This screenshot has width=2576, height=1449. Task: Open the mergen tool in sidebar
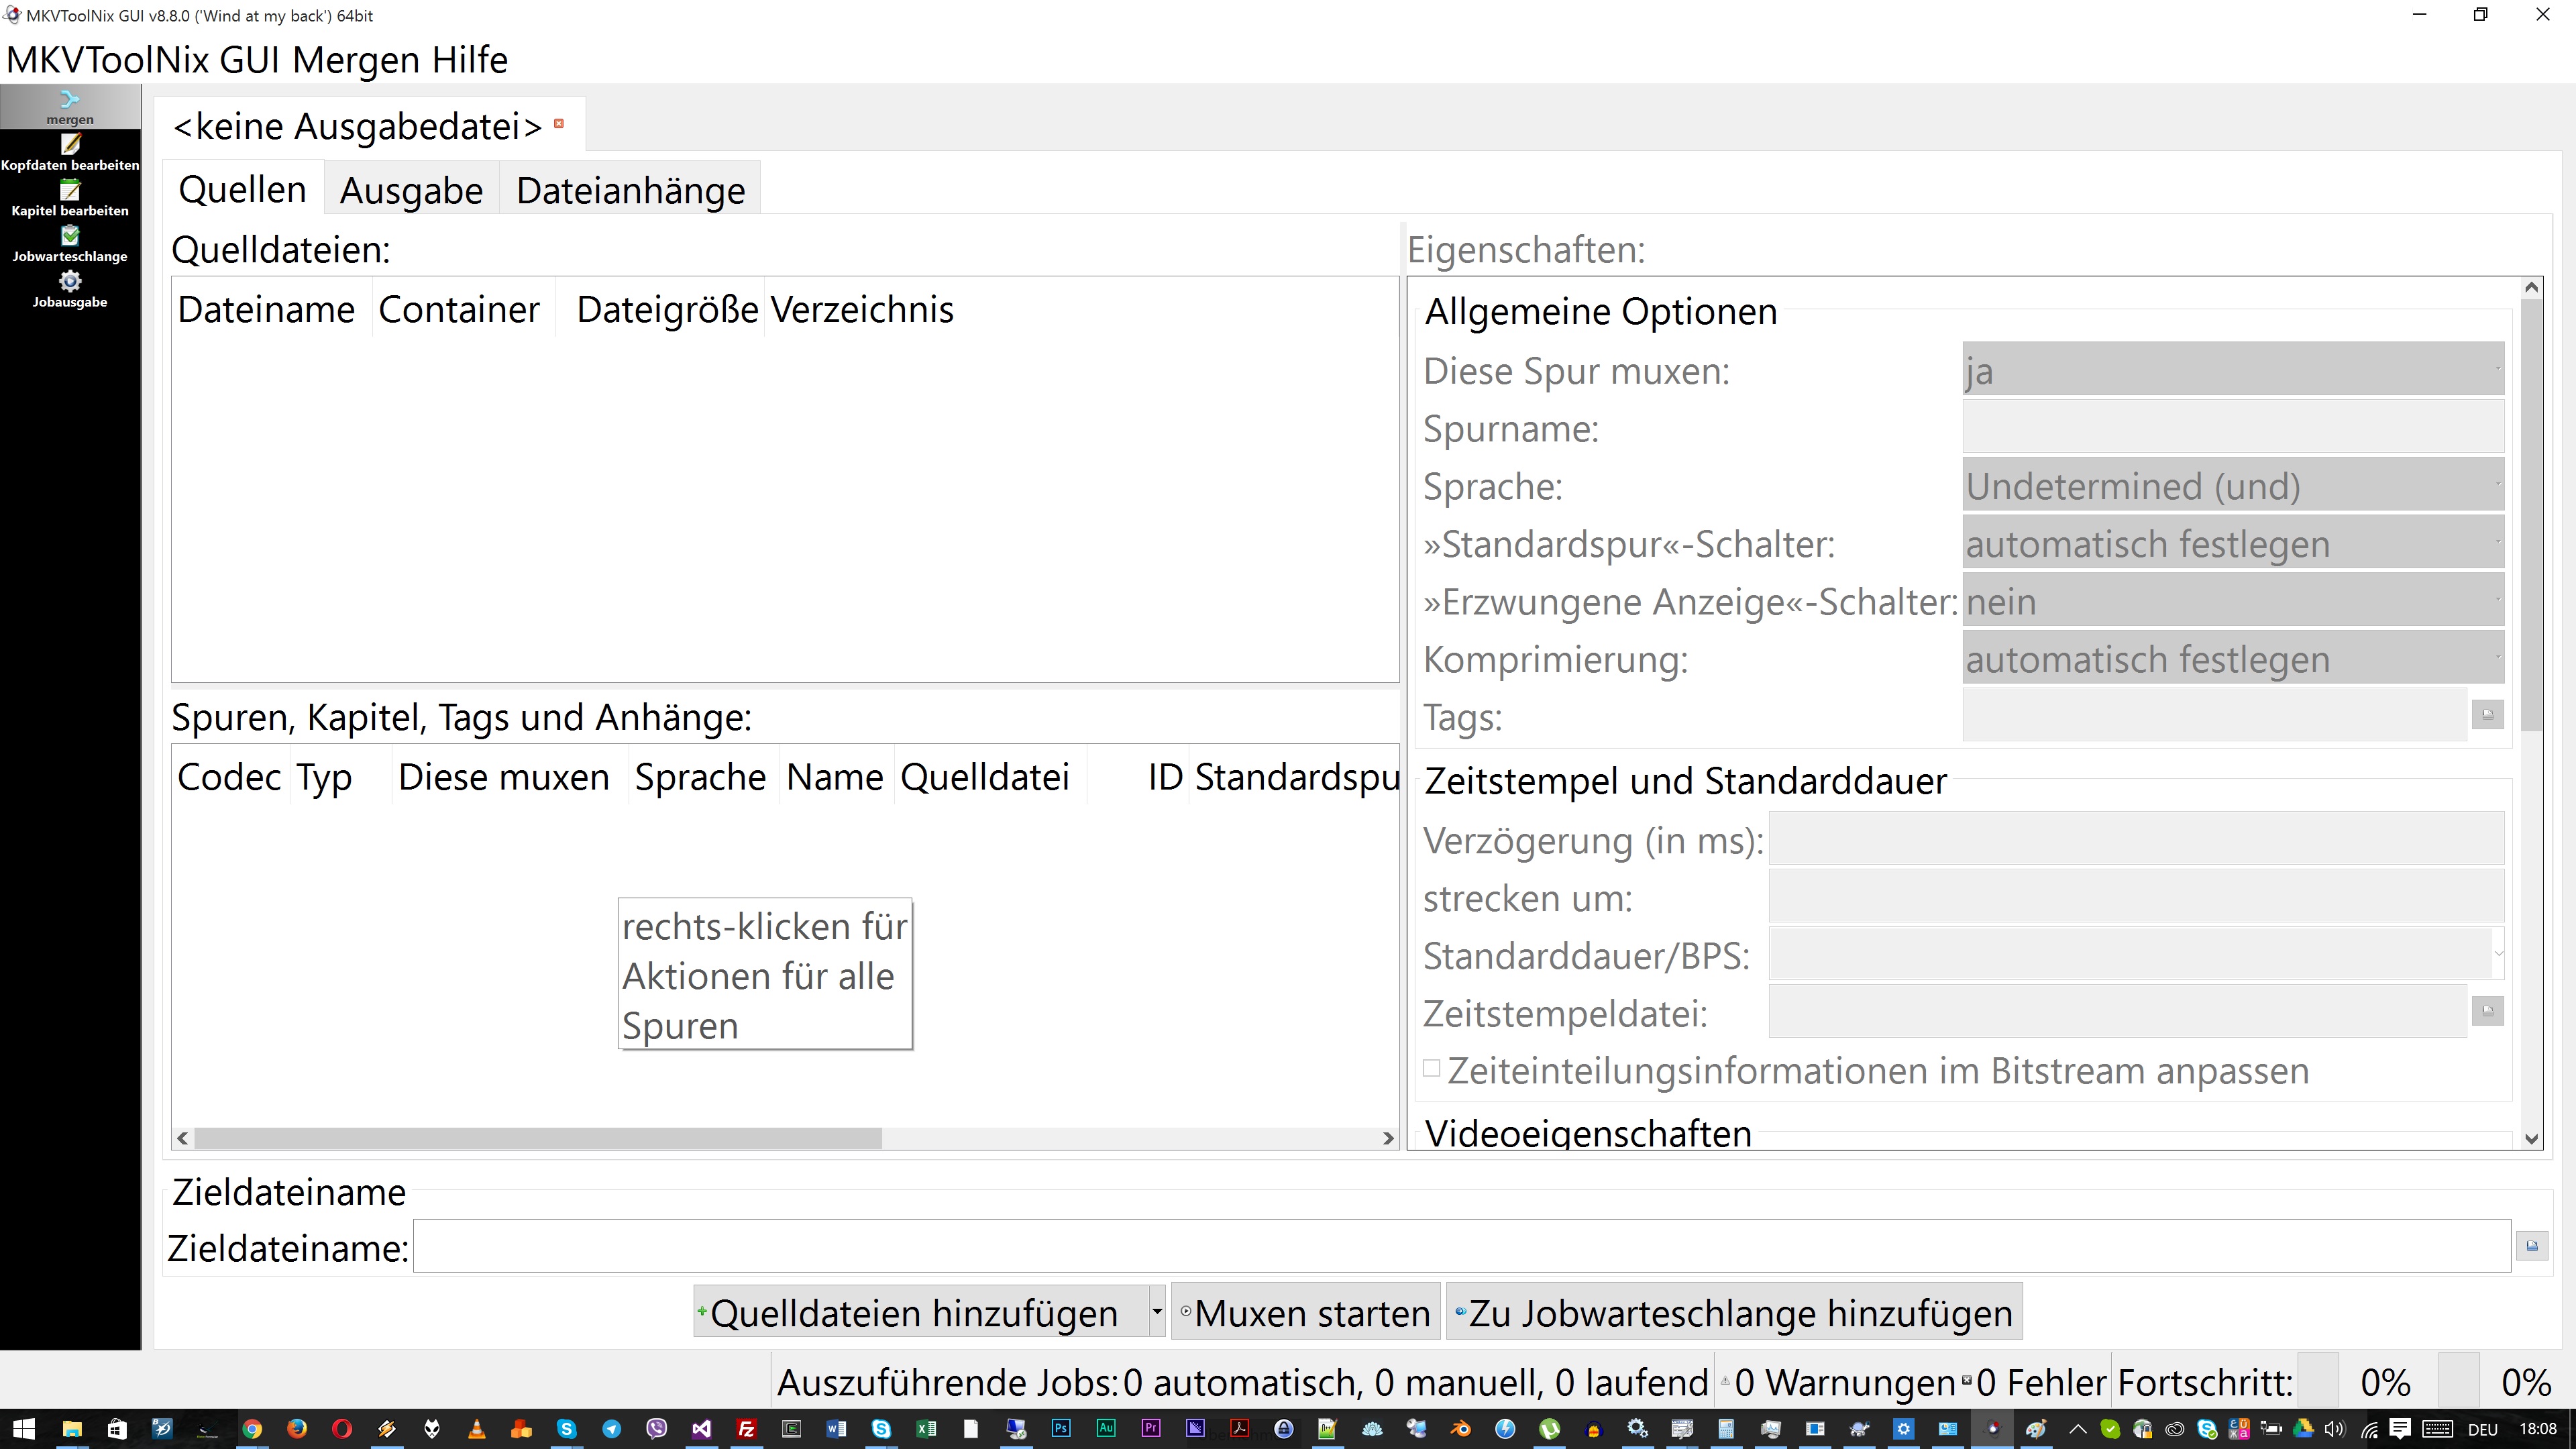70,107
